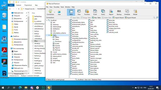Click the Connection dropdown arrow
This screenshot has width=161, height=90.
(55, 12)
